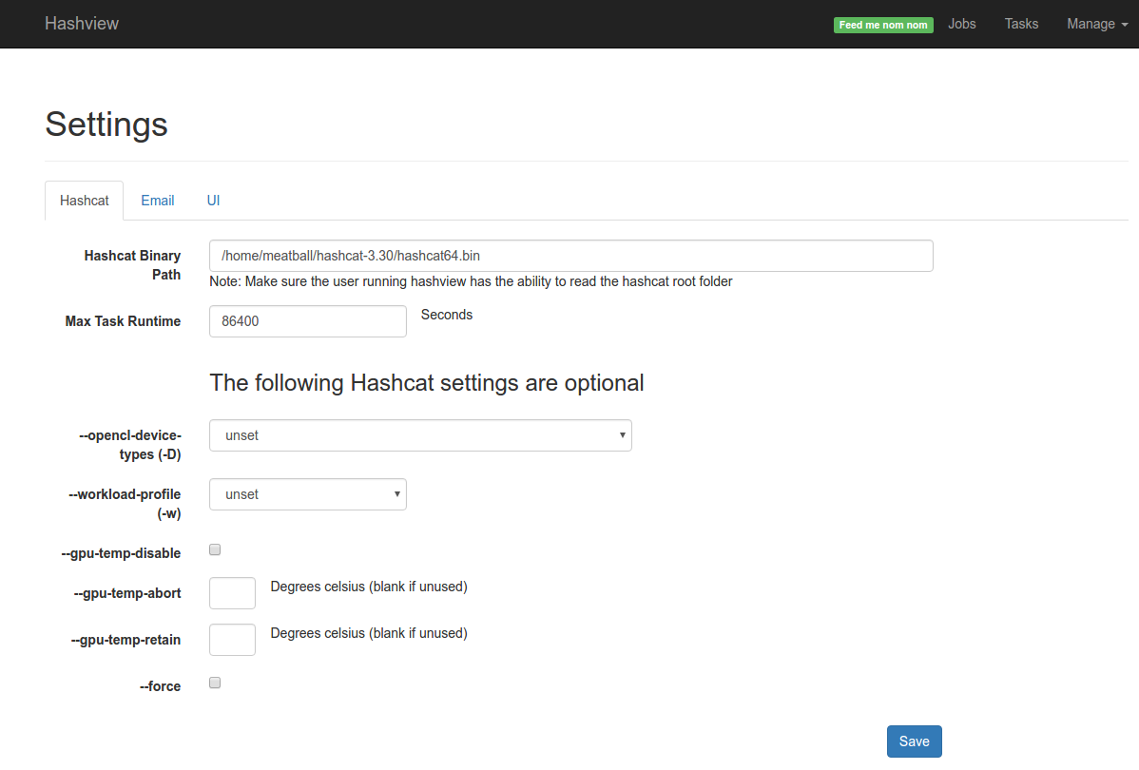
Task: Click the gpu-temp-abort degrees field
Action: 232,593
